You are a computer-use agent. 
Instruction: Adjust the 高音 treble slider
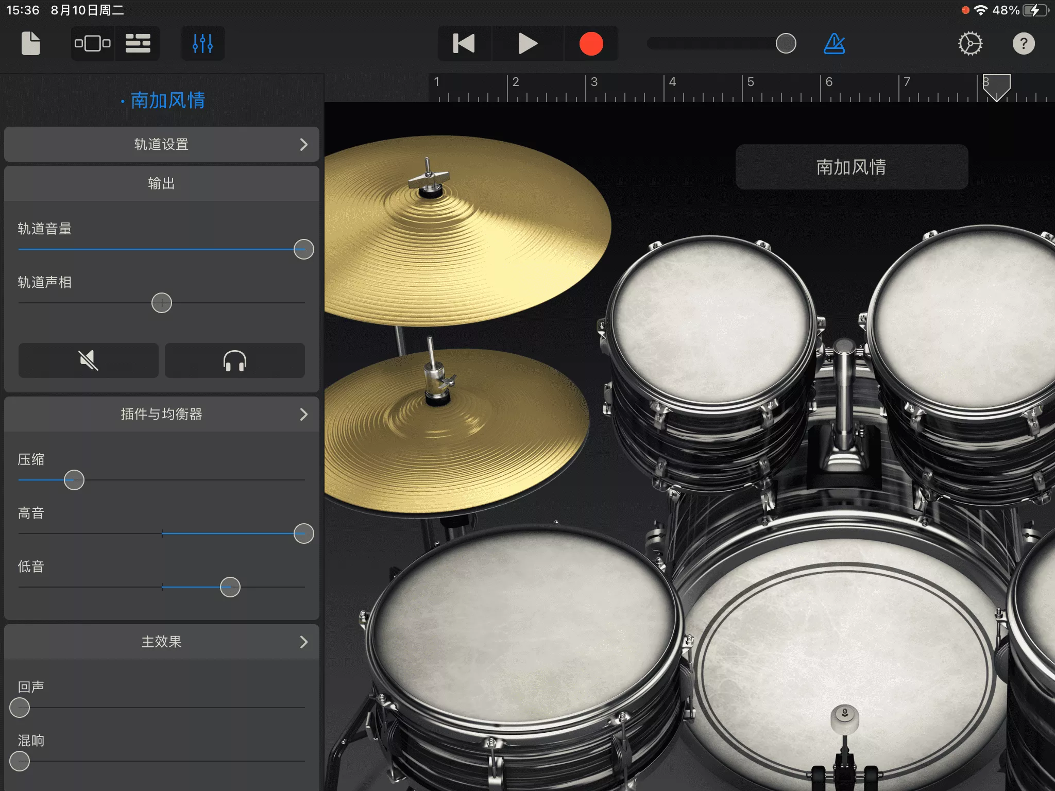point(303,534)
